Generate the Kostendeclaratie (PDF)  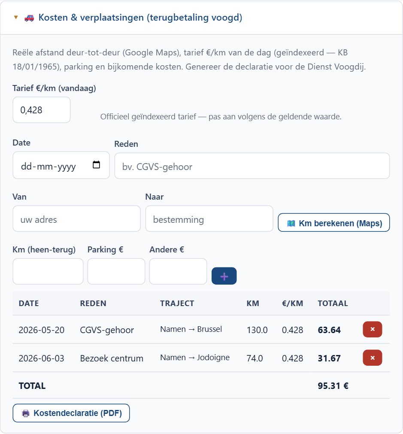point(71,413)
